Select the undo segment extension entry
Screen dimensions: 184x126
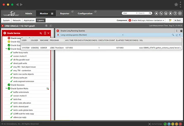tap(24, 81)
